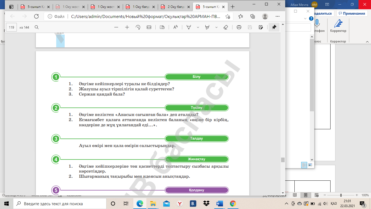The width and height of the screenshot is (371, 209).
Task: Add this page to favorites
Action: click(x=228, y=16)
